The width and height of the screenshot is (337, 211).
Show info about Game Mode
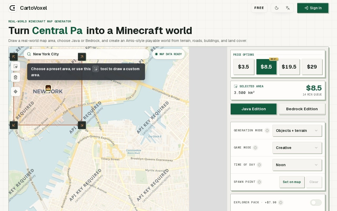pyautogui.click(x=255, y=148)
